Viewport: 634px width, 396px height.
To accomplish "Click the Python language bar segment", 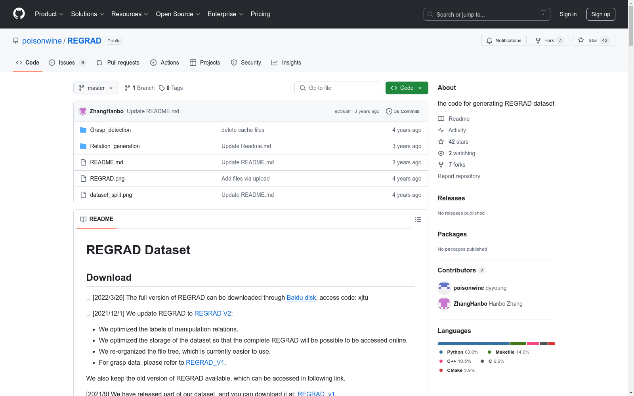I will click(474, 344).
